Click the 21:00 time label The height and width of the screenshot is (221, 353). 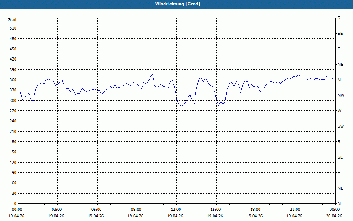294,210
